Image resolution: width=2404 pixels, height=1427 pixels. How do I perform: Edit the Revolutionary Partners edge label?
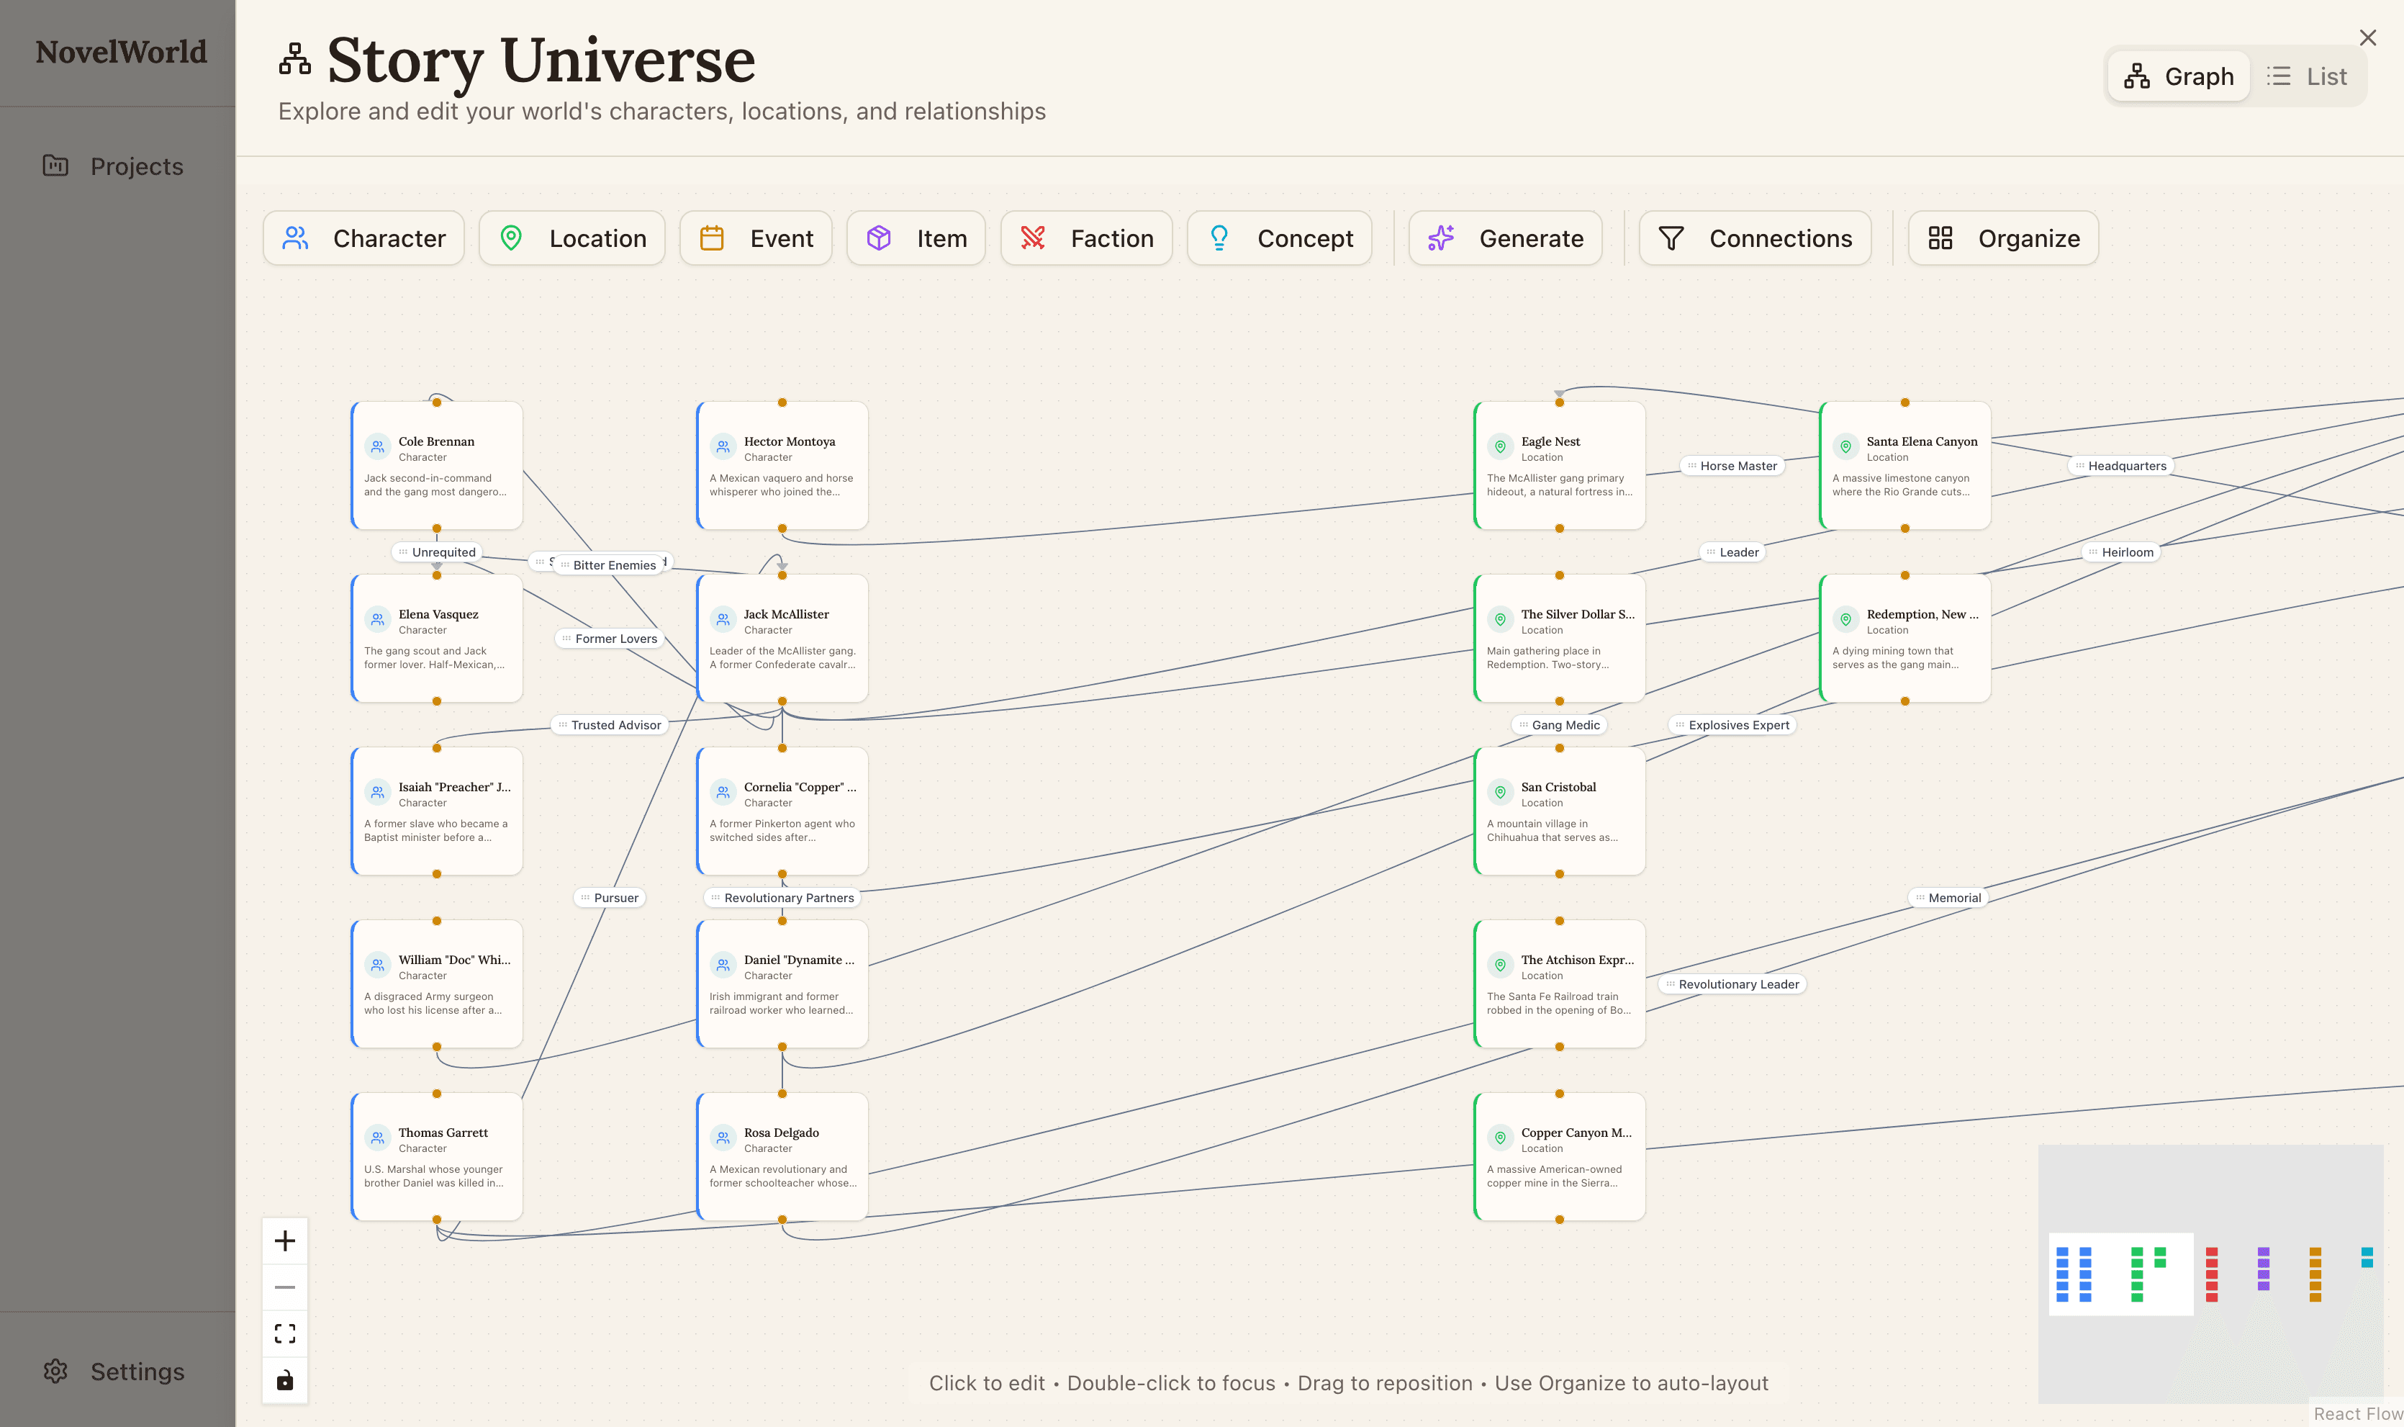tap(783, 897)
